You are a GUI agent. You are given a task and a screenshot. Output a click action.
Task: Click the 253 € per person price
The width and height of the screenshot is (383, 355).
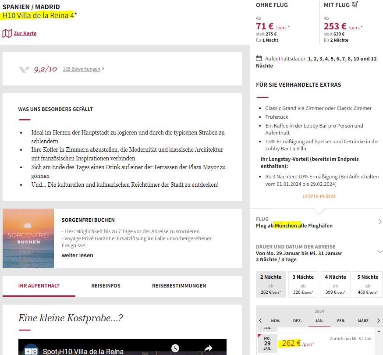[x=335, y=26]
